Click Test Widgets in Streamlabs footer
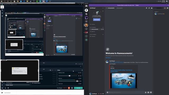The height and width of the screenshot is (95, 169). pos(60,88)
